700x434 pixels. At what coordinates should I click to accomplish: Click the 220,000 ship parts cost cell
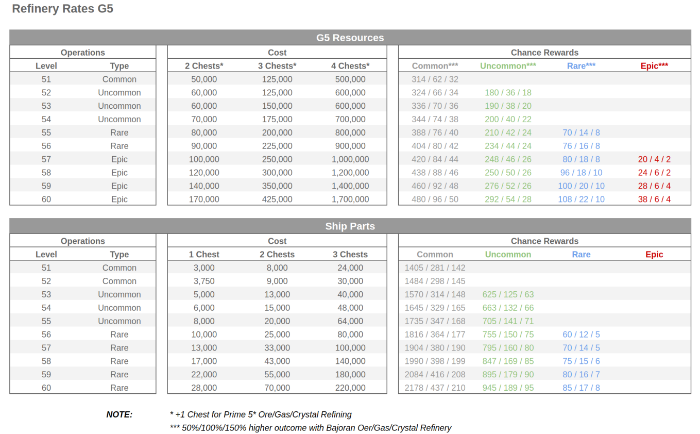point(350,388)
